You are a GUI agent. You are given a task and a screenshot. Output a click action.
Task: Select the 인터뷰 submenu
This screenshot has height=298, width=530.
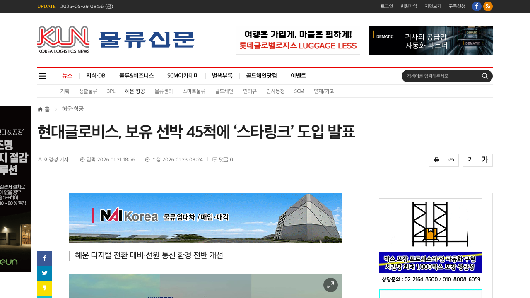250,91
